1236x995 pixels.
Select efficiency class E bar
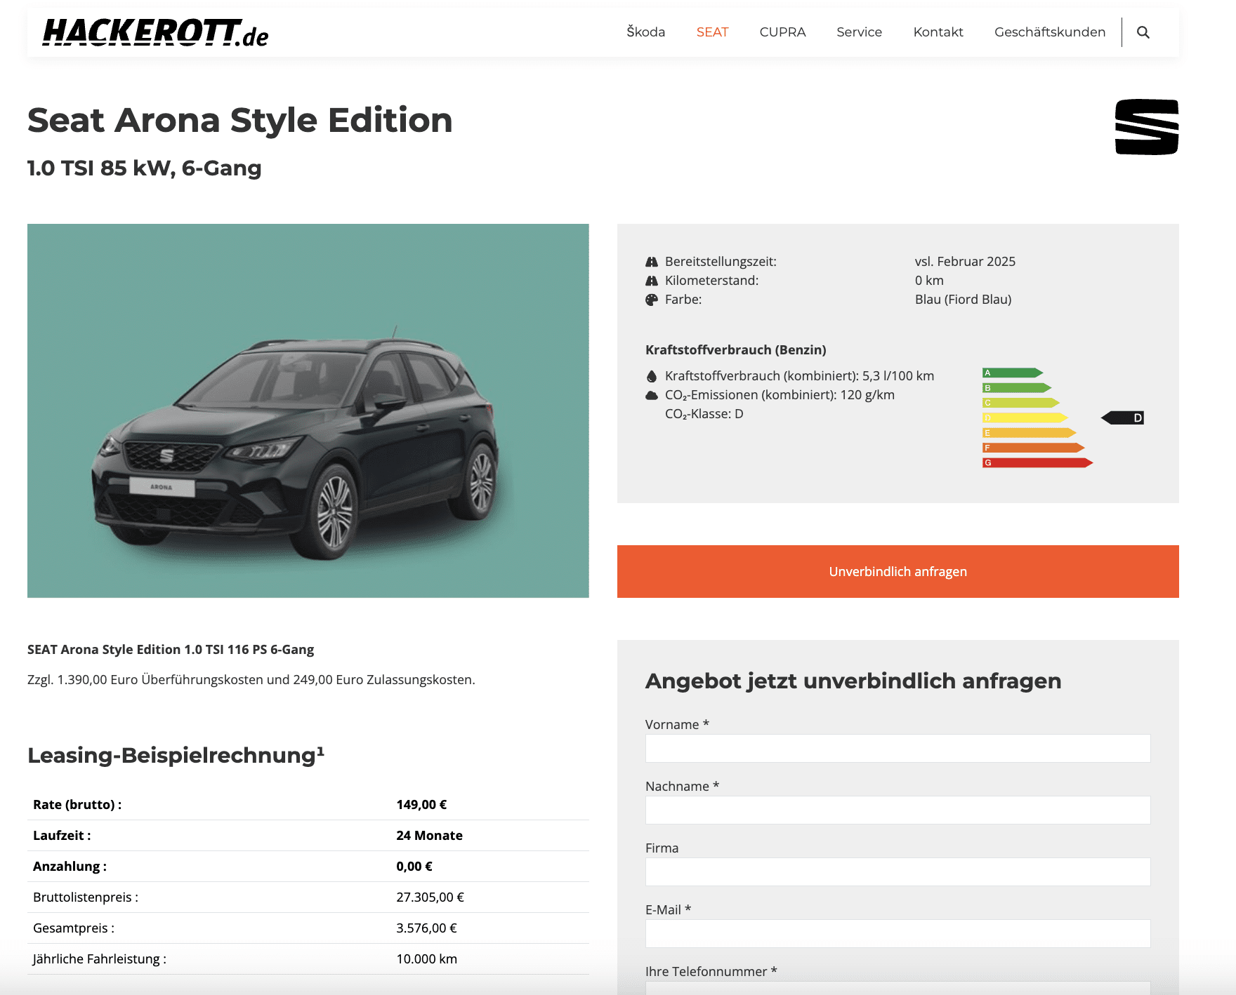1030,433
